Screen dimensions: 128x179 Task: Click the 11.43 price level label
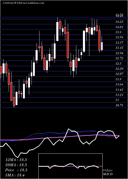119,89
